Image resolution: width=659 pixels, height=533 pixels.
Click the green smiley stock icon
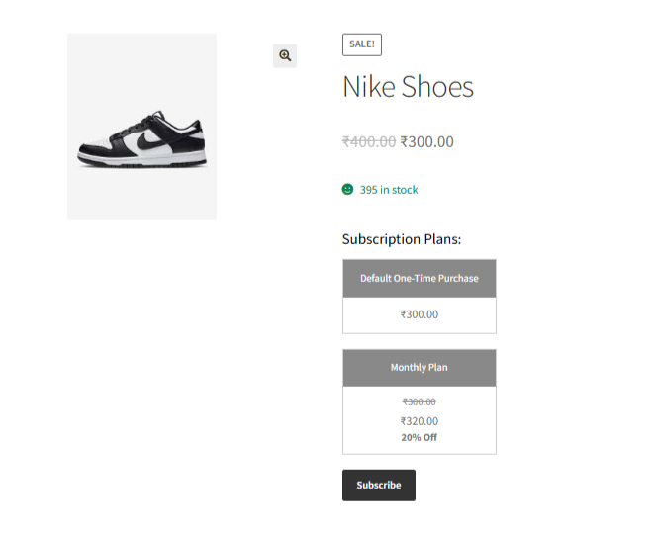pyautogui.click(x=347, y=189)
